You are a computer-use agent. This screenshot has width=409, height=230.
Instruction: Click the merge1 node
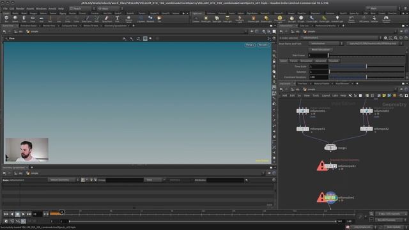(330, 148)
